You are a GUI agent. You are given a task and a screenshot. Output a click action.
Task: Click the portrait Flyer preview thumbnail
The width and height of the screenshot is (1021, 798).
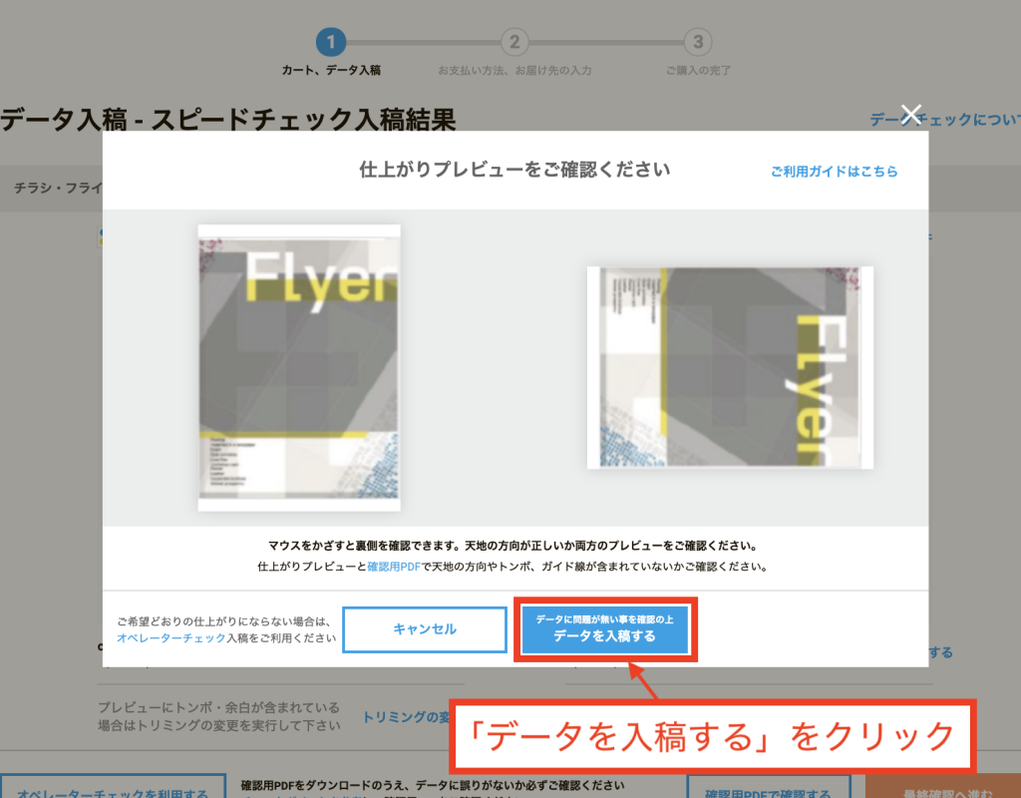coord(299,367)
